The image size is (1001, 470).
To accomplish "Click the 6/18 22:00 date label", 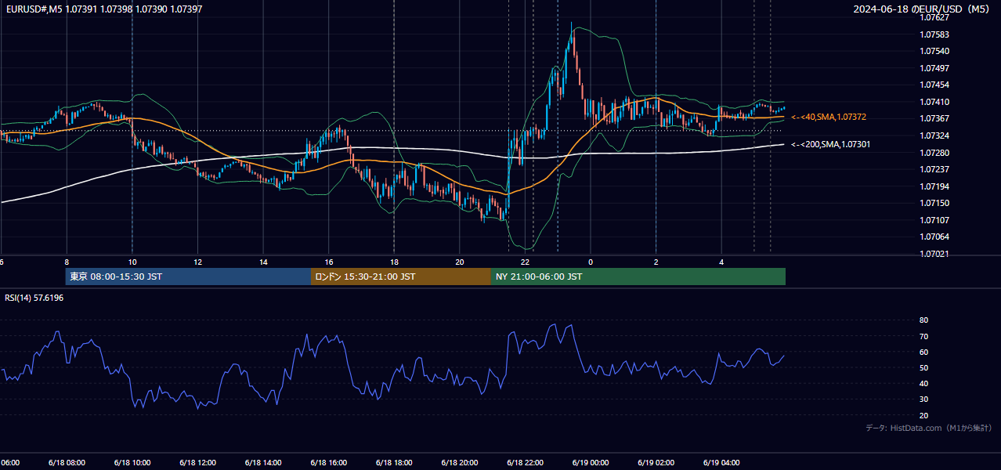I will [x=526, y=462].
